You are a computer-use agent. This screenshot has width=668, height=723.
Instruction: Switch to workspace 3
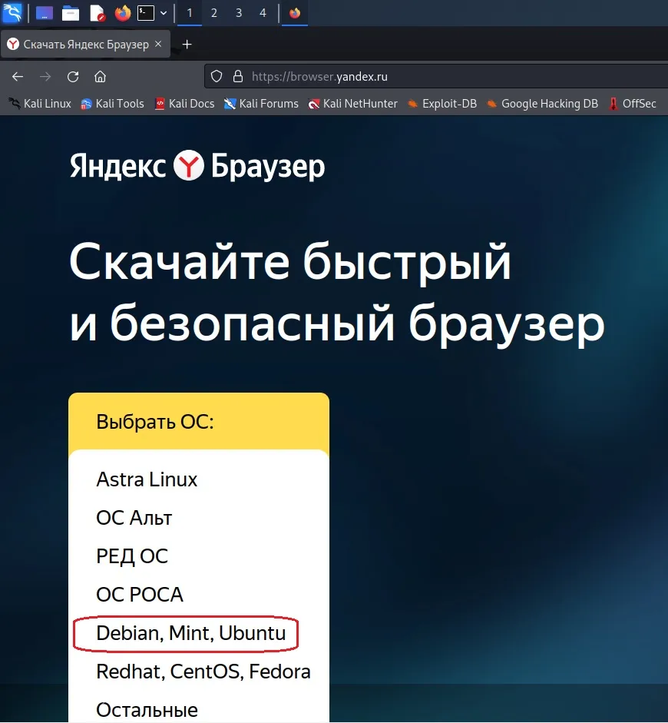click(x=239, y=13)
